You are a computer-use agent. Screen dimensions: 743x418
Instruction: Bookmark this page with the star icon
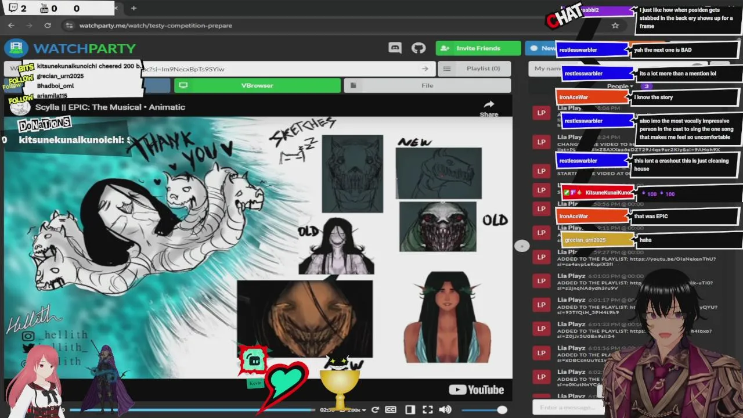click(x=615, y=26)
